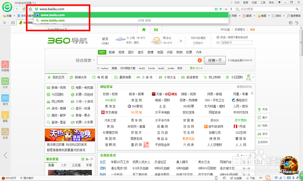Open the 文件 menu
Screen dimensions: 303x181
coord(237,3)
